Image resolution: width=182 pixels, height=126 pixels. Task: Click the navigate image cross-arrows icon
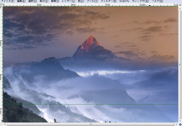180,124
